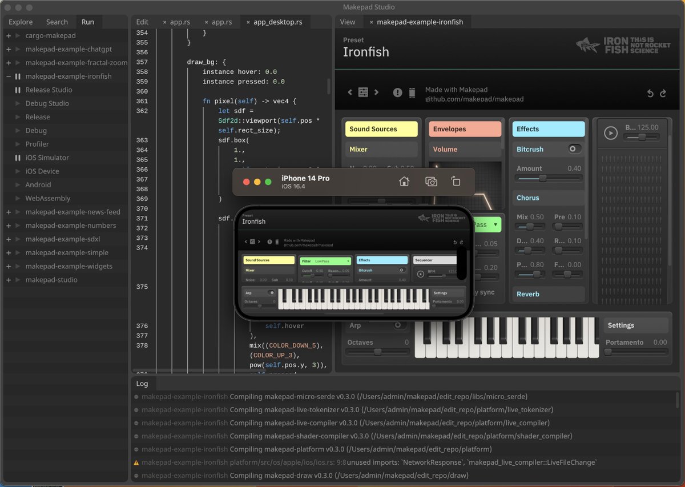
Task: Toggle Arp switch in Studio preview
Action: (400, 325)
